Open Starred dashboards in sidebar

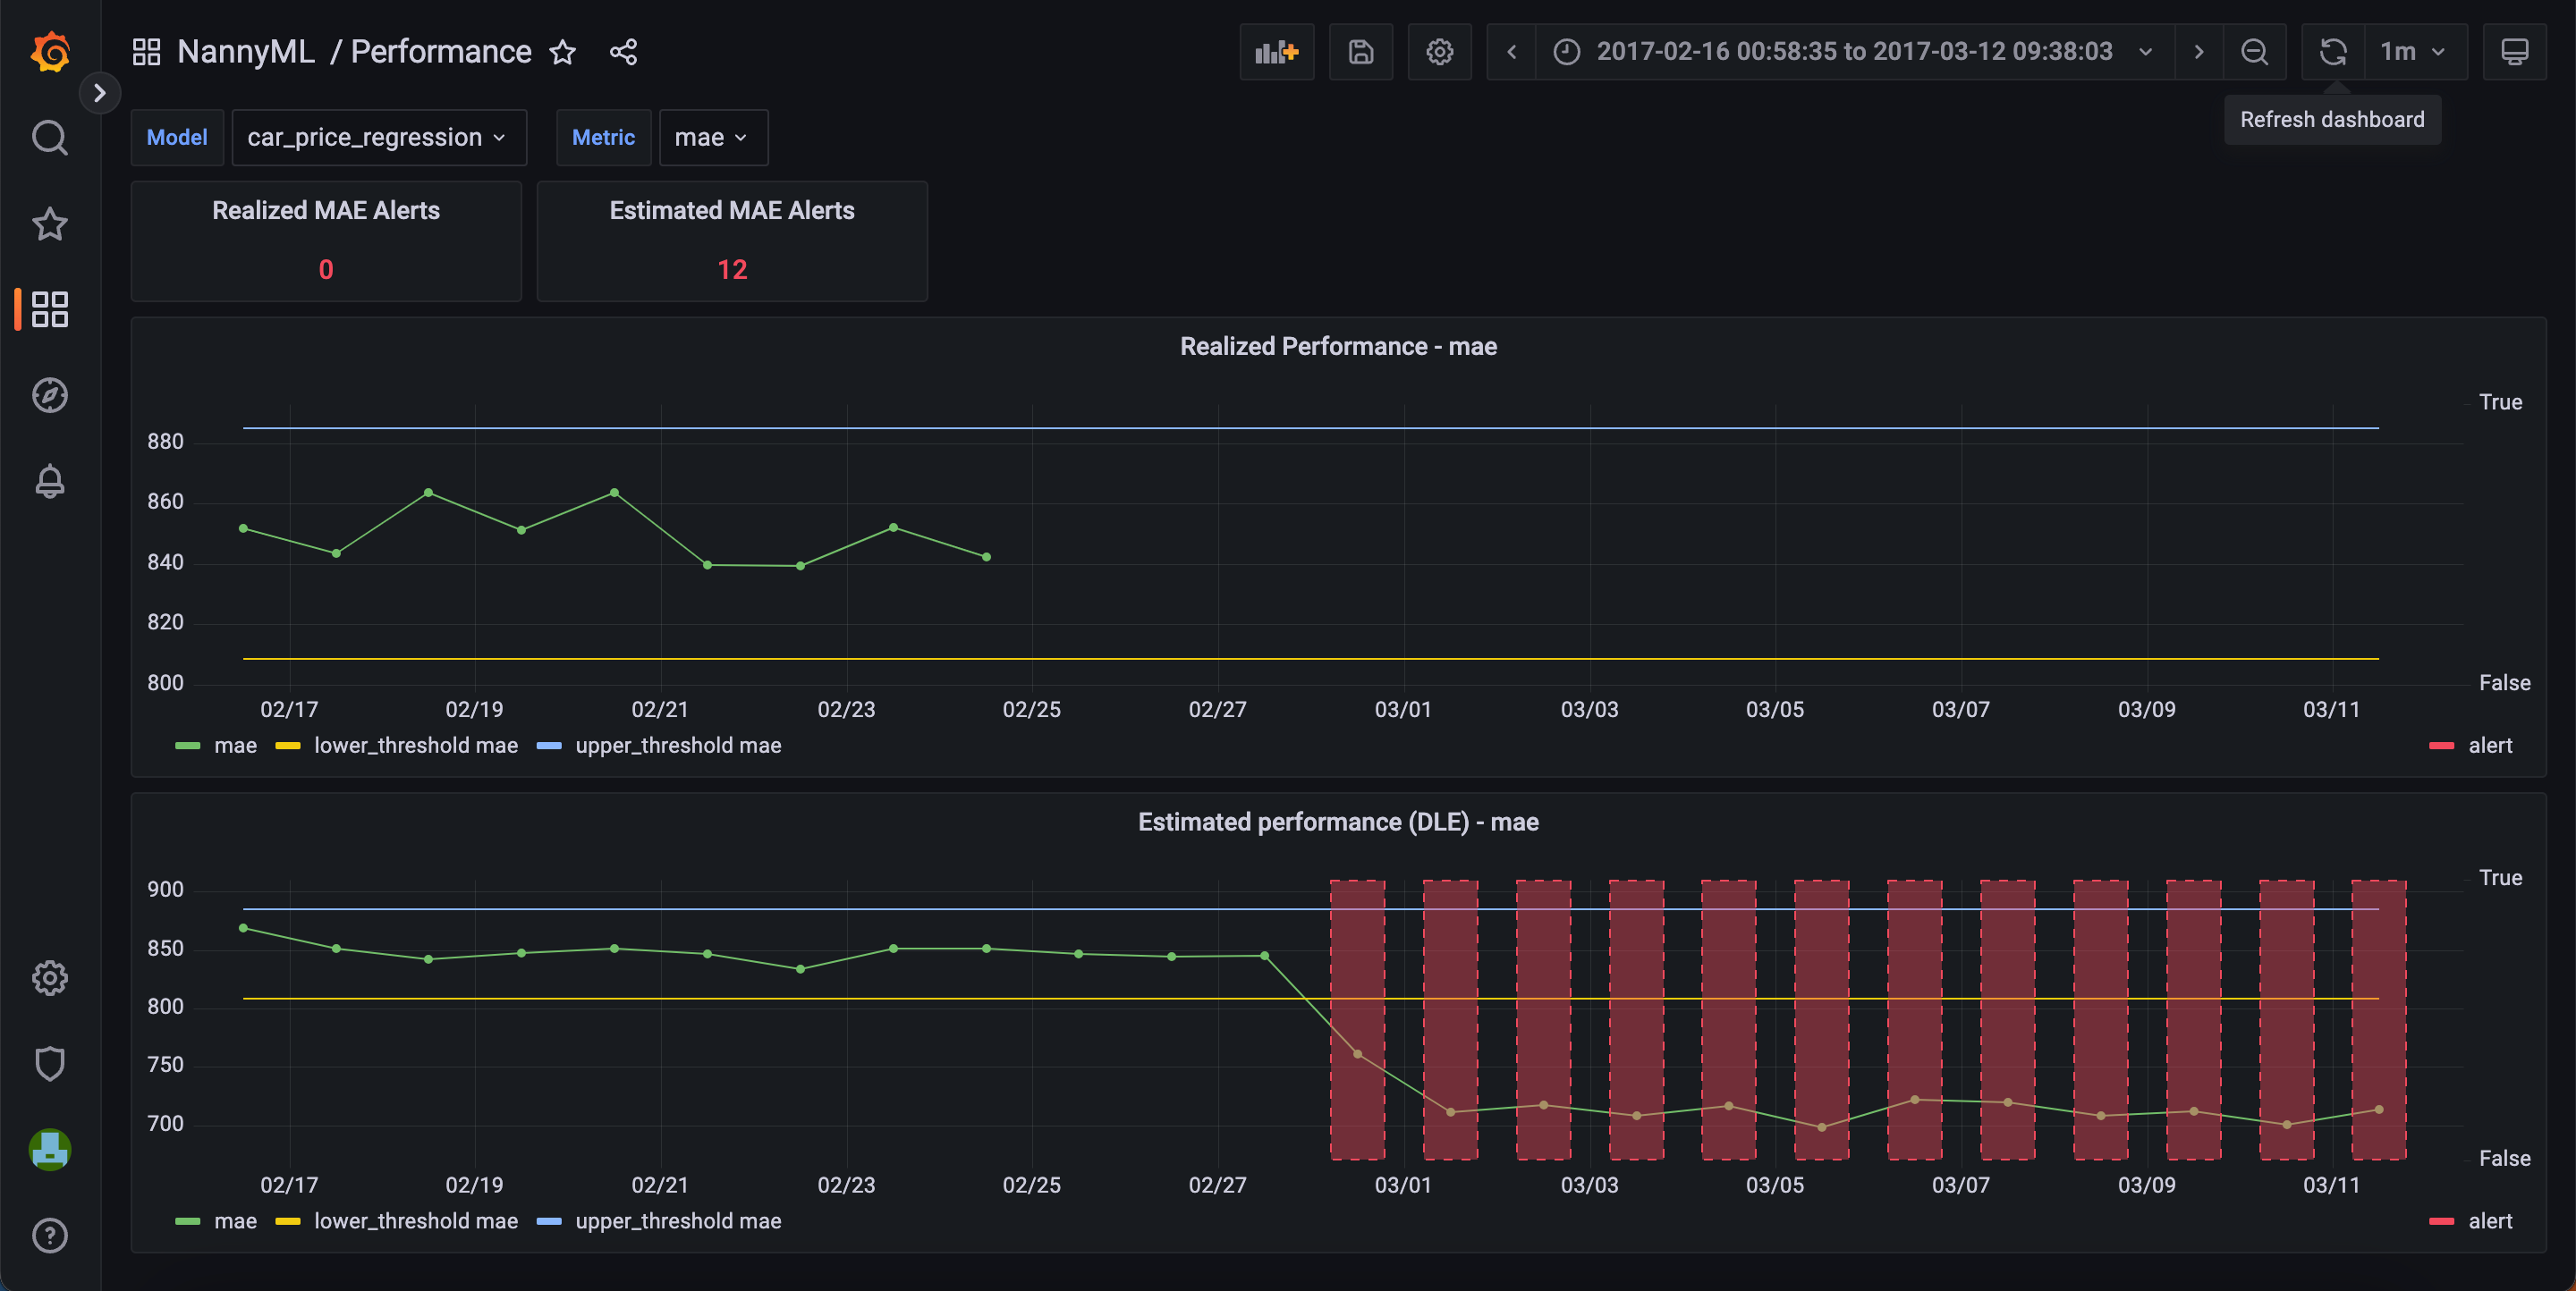point(50,224)
